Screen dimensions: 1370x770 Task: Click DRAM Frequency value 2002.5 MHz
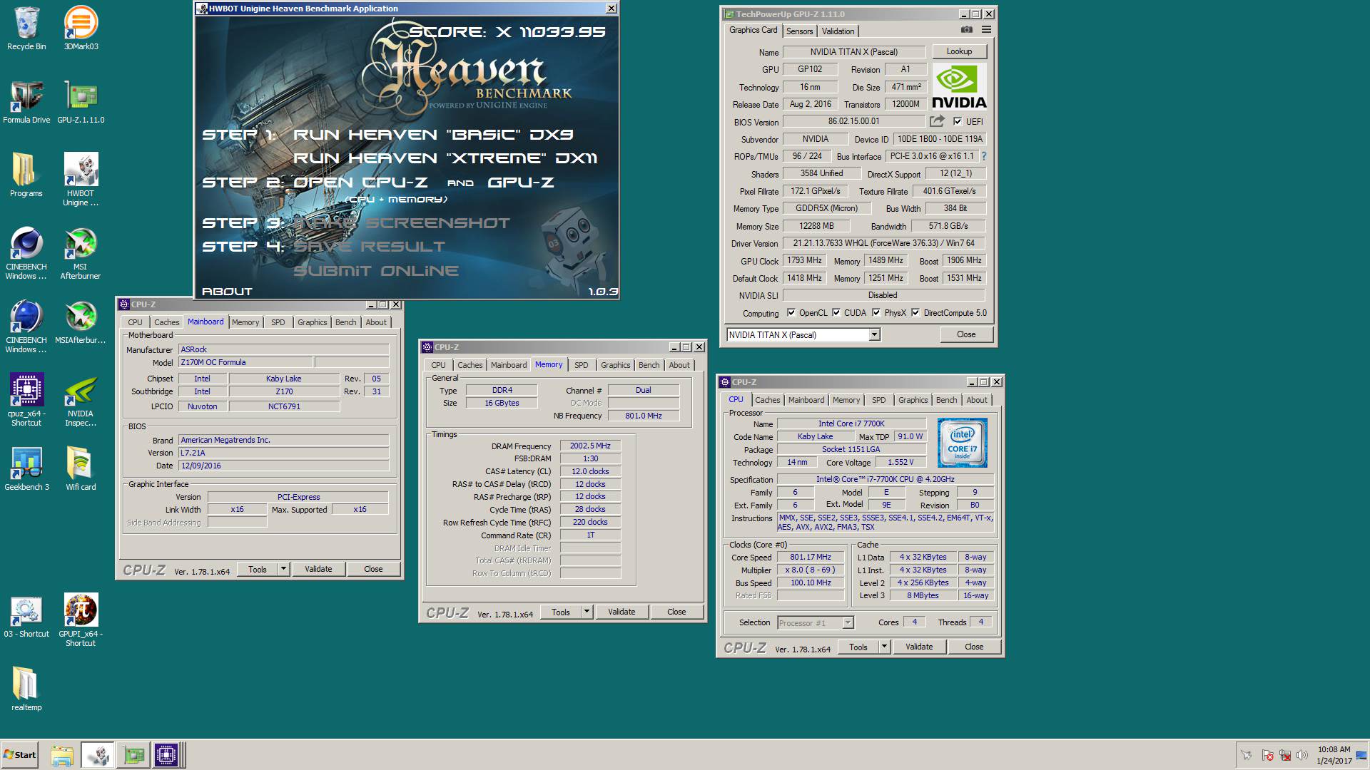(x=590, y=446)
